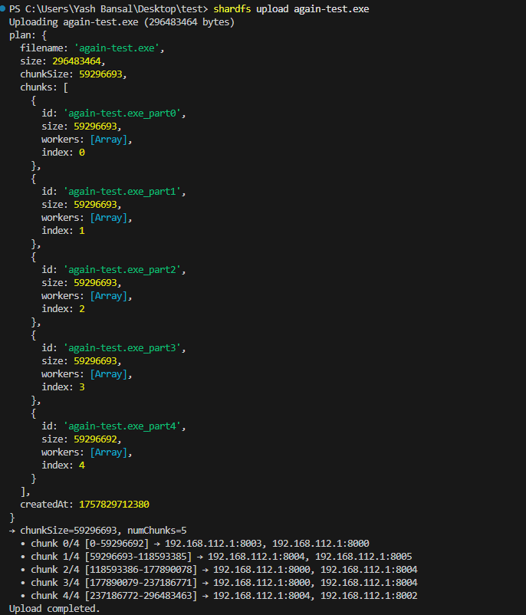Screen dimensions: 526x615
Task: Click the 'again-test.exe_part4' chunk id
Action: coord(124,426)
